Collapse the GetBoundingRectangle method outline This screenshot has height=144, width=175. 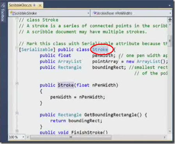[x=17, y=113]
